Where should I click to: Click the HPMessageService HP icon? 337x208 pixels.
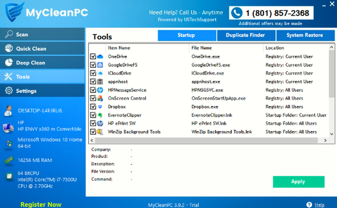(100, 90)
